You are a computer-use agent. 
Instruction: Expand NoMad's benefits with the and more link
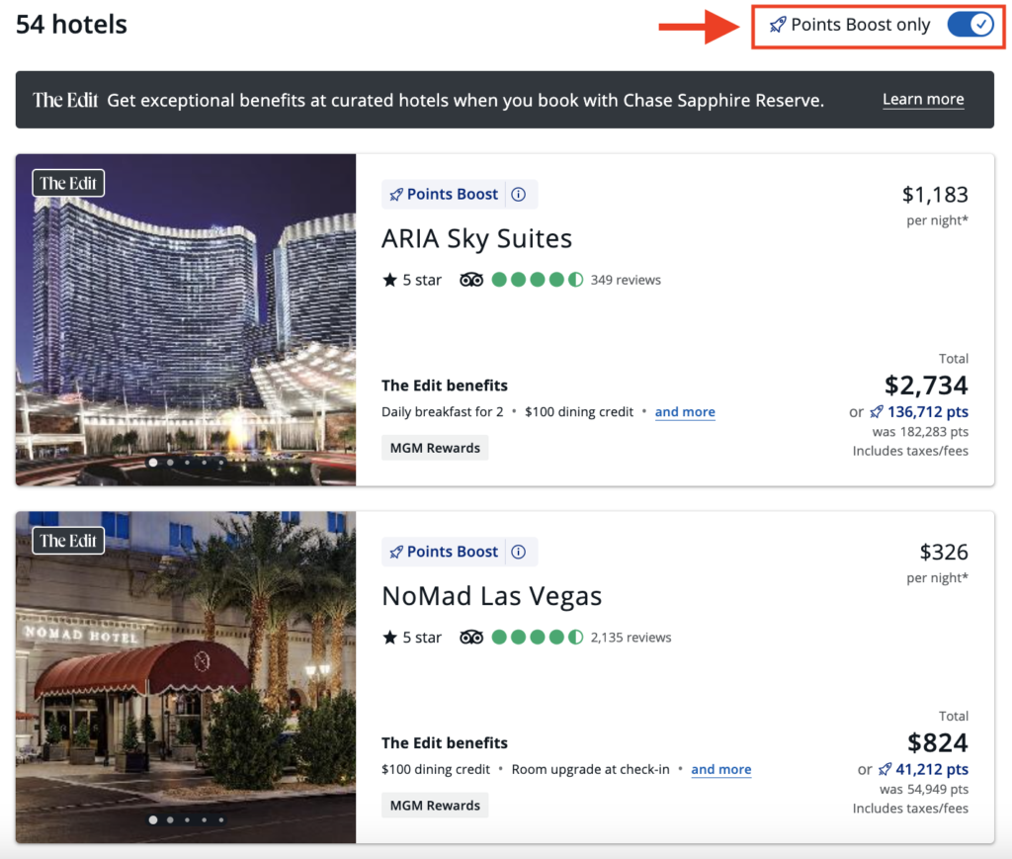(721, 769)
